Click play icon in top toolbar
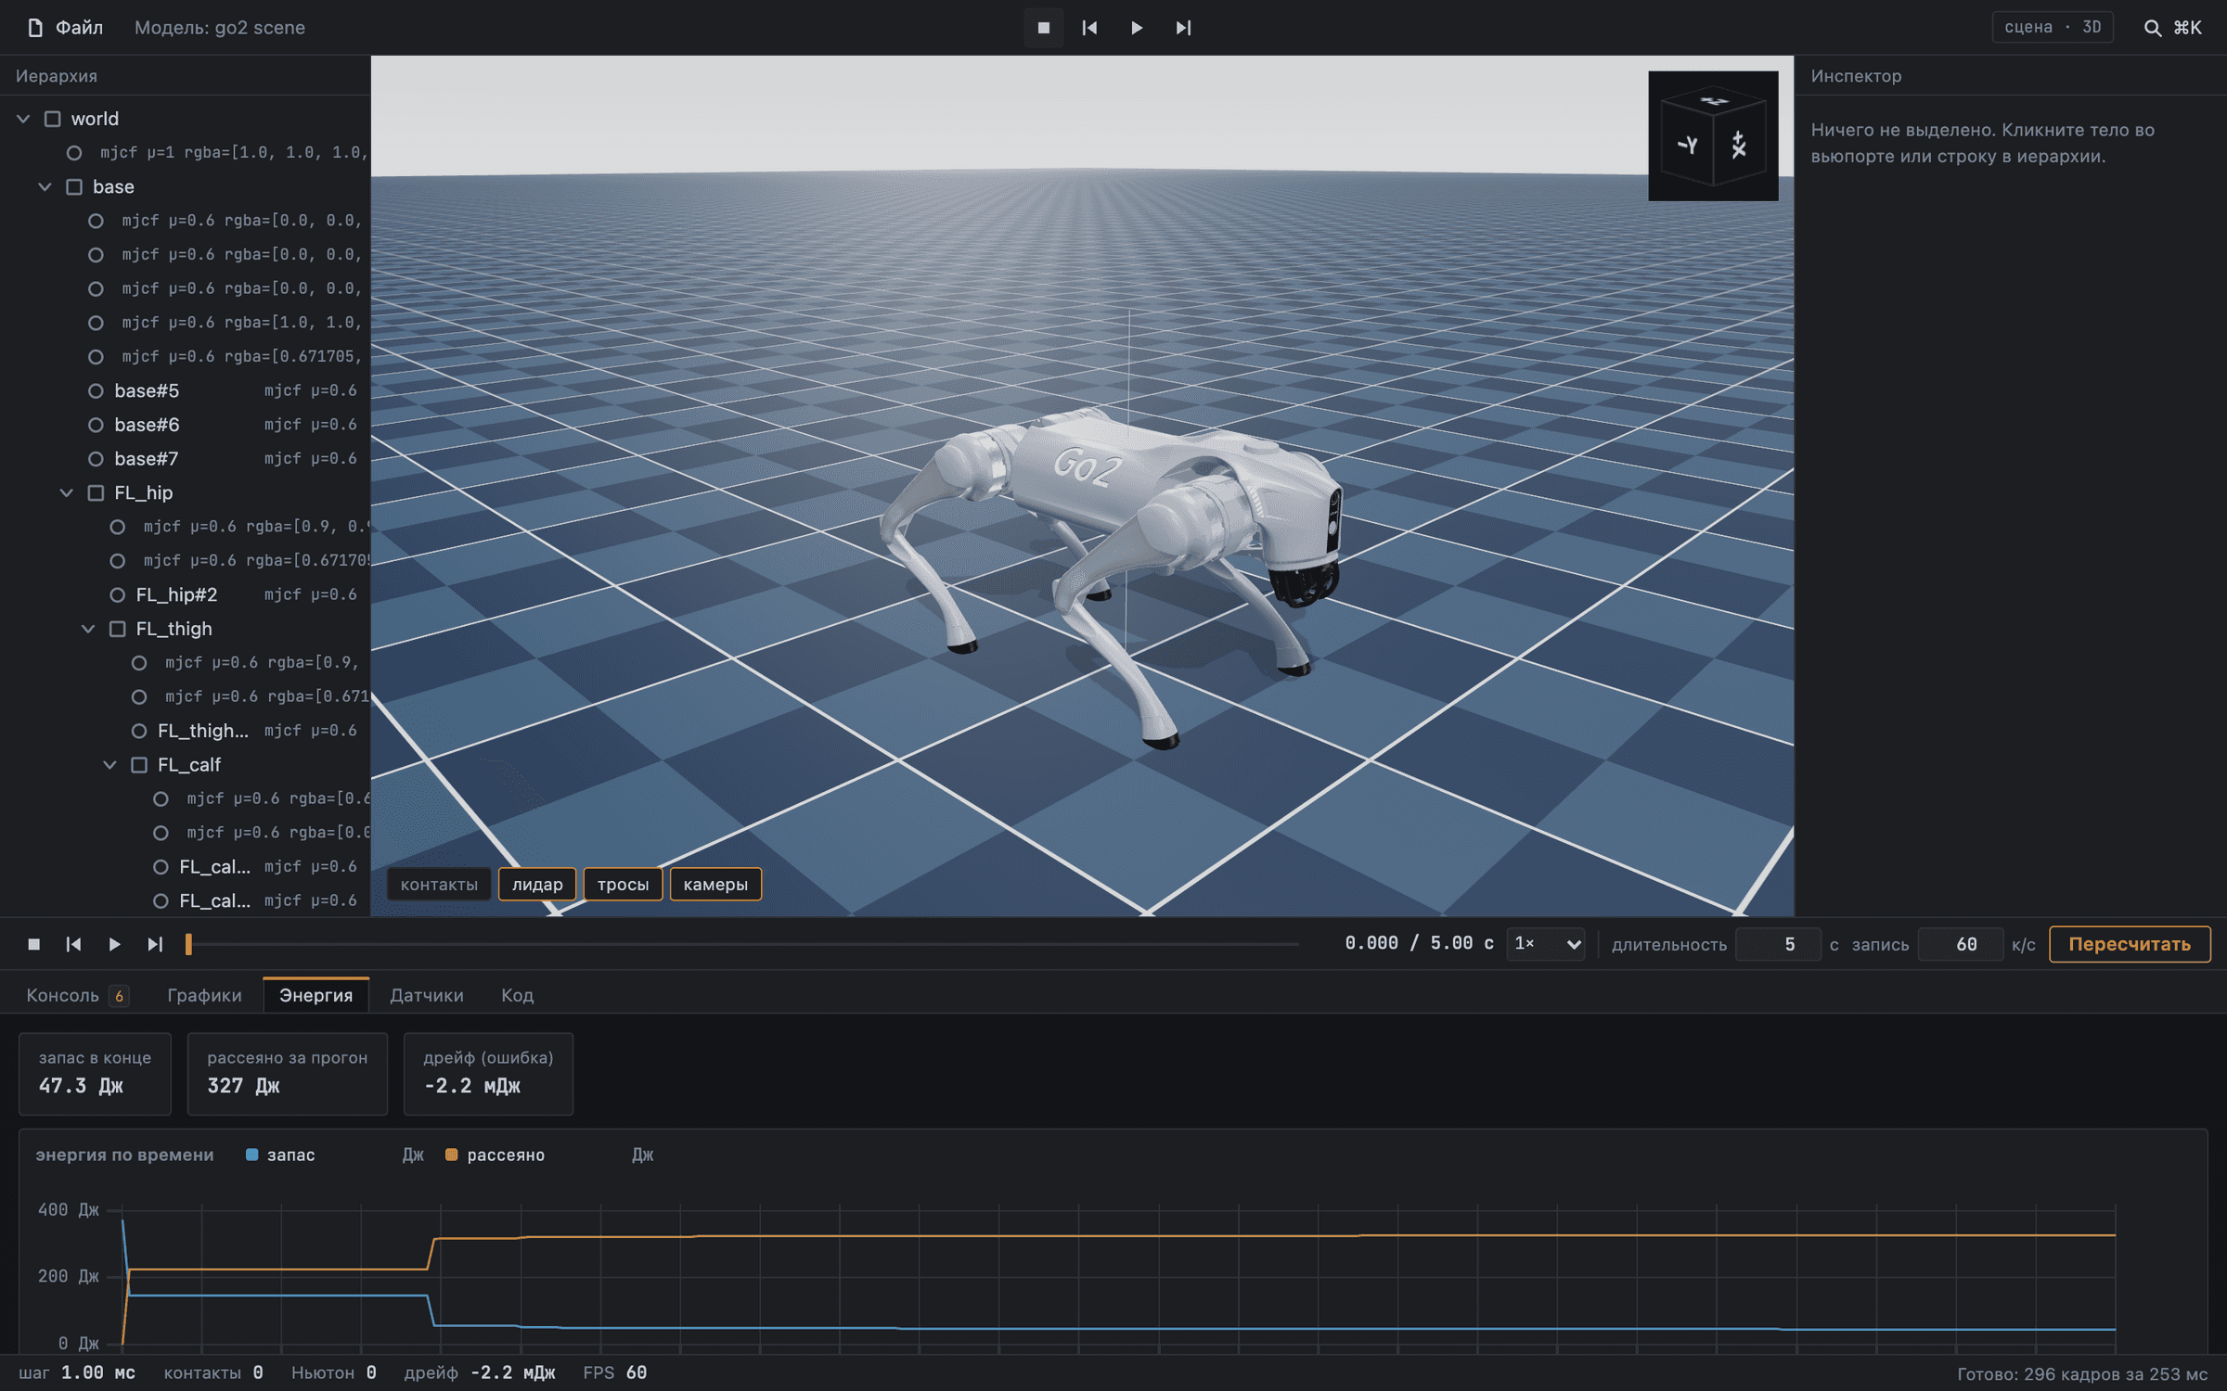The image size is (2227, 1391). click(x=1137, y=28)
